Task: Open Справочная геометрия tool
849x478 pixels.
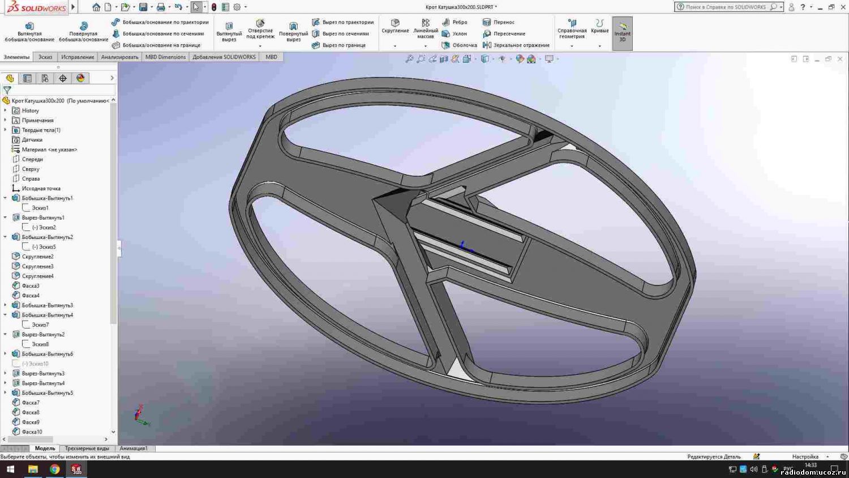Action: tap(572, 29)
